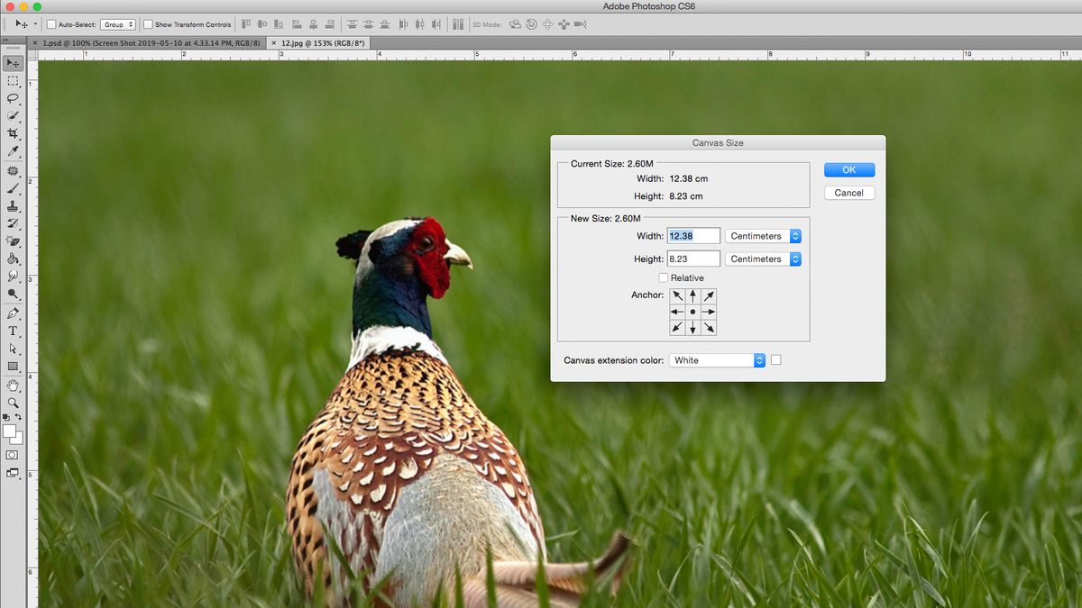Select the Brush tool
The height and width of the screenshot is (608, 1082).
13,187
